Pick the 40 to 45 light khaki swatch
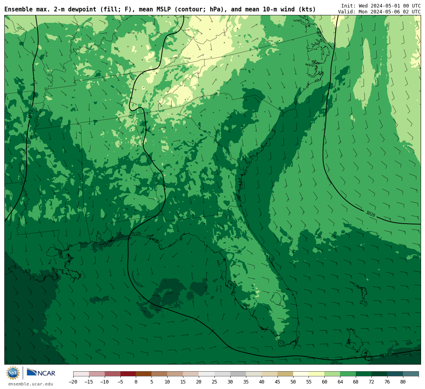This screenshot has width=425, height=389. click(270, 374)
